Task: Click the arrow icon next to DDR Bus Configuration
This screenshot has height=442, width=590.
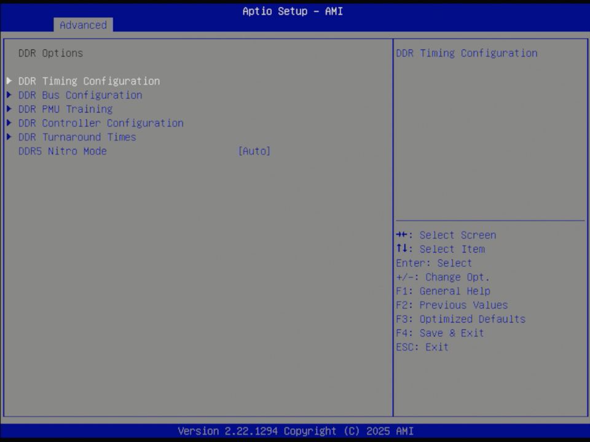Action: tap(9, 95)
